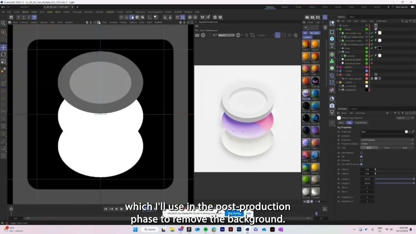
Task: Click the crop region icon in RenderView
Action: coord(253,35)
